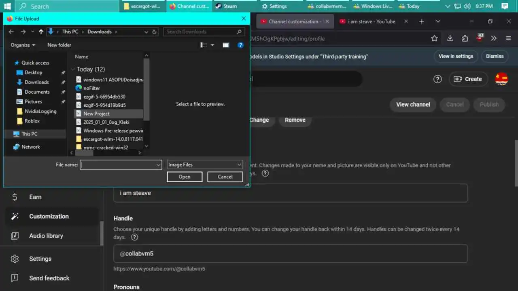List all tabs dropdown in Firefox
518x291 pixels.
438,21
